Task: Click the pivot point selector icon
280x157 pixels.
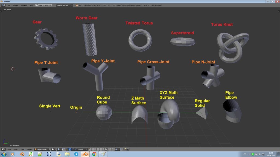Action: point(59,149)
